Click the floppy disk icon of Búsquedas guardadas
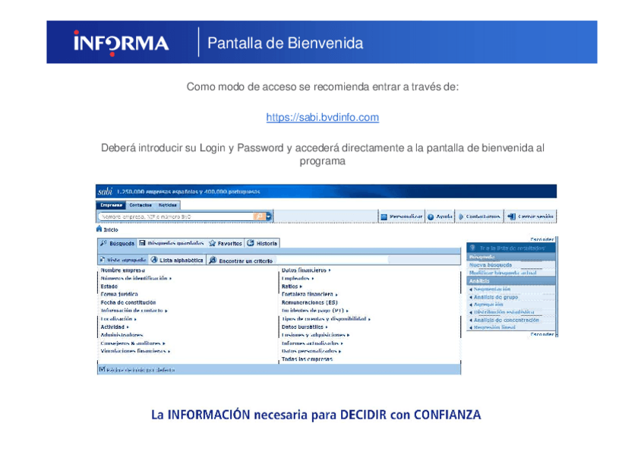This screenshot has height=455, width=644. [142, 243]
